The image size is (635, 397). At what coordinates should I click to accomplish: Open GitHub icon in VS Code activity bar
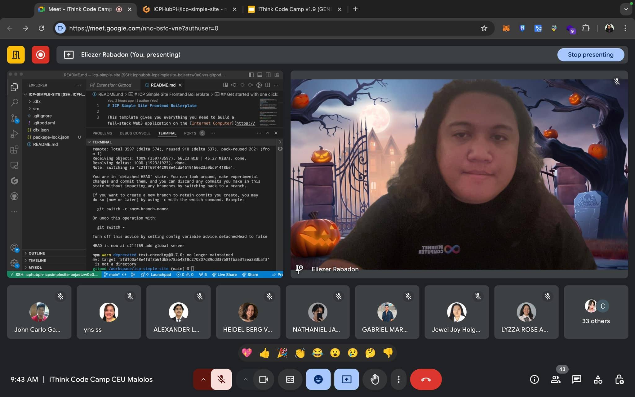pyautogui.click(x=14, y=196)
